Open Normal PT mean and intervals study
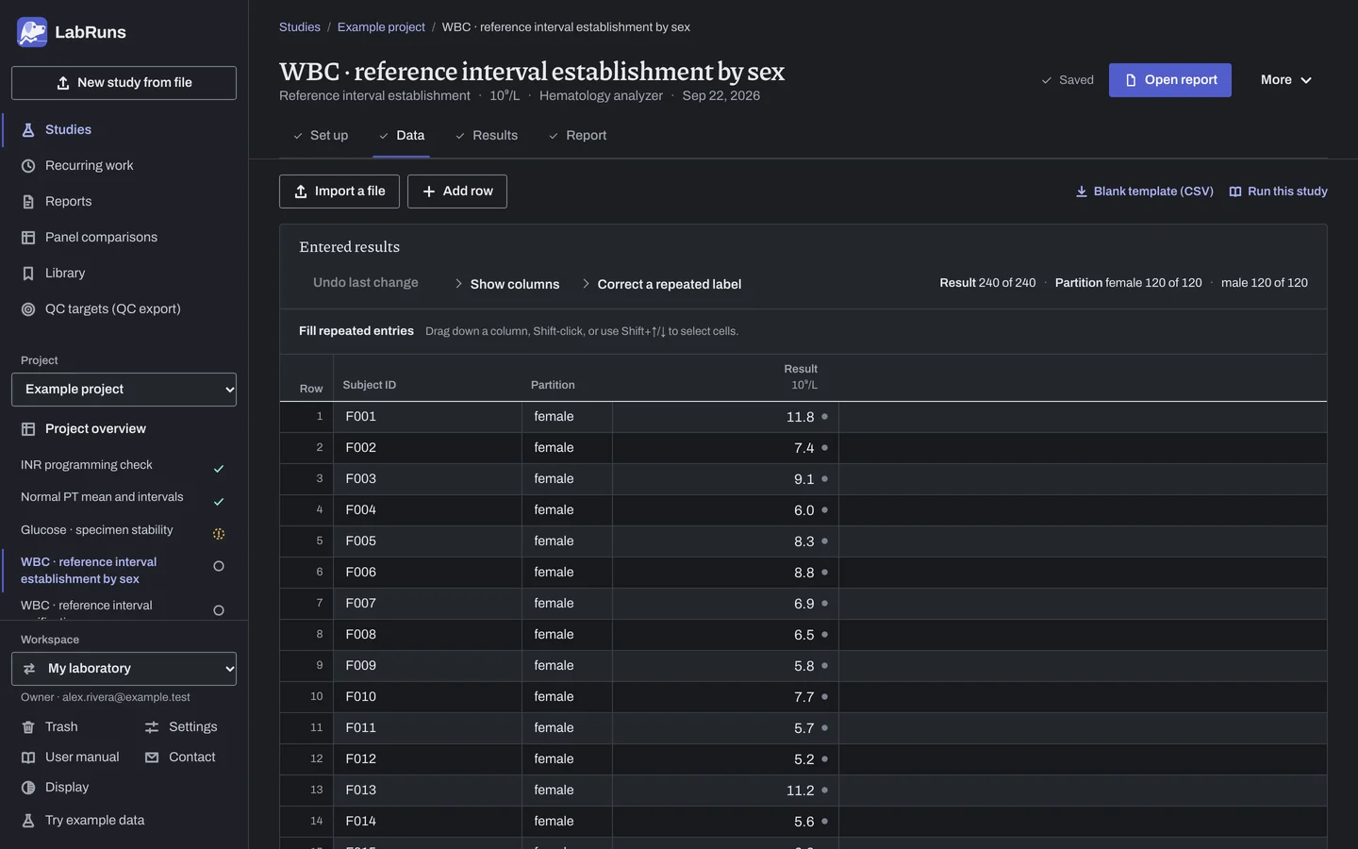Viewport: 1358px width, 849px height. (124, 497)
